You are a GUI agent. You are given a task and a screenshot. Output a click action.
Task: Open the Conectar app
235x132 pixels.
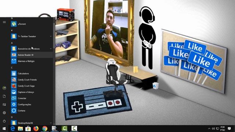click(x=32, y=98)
